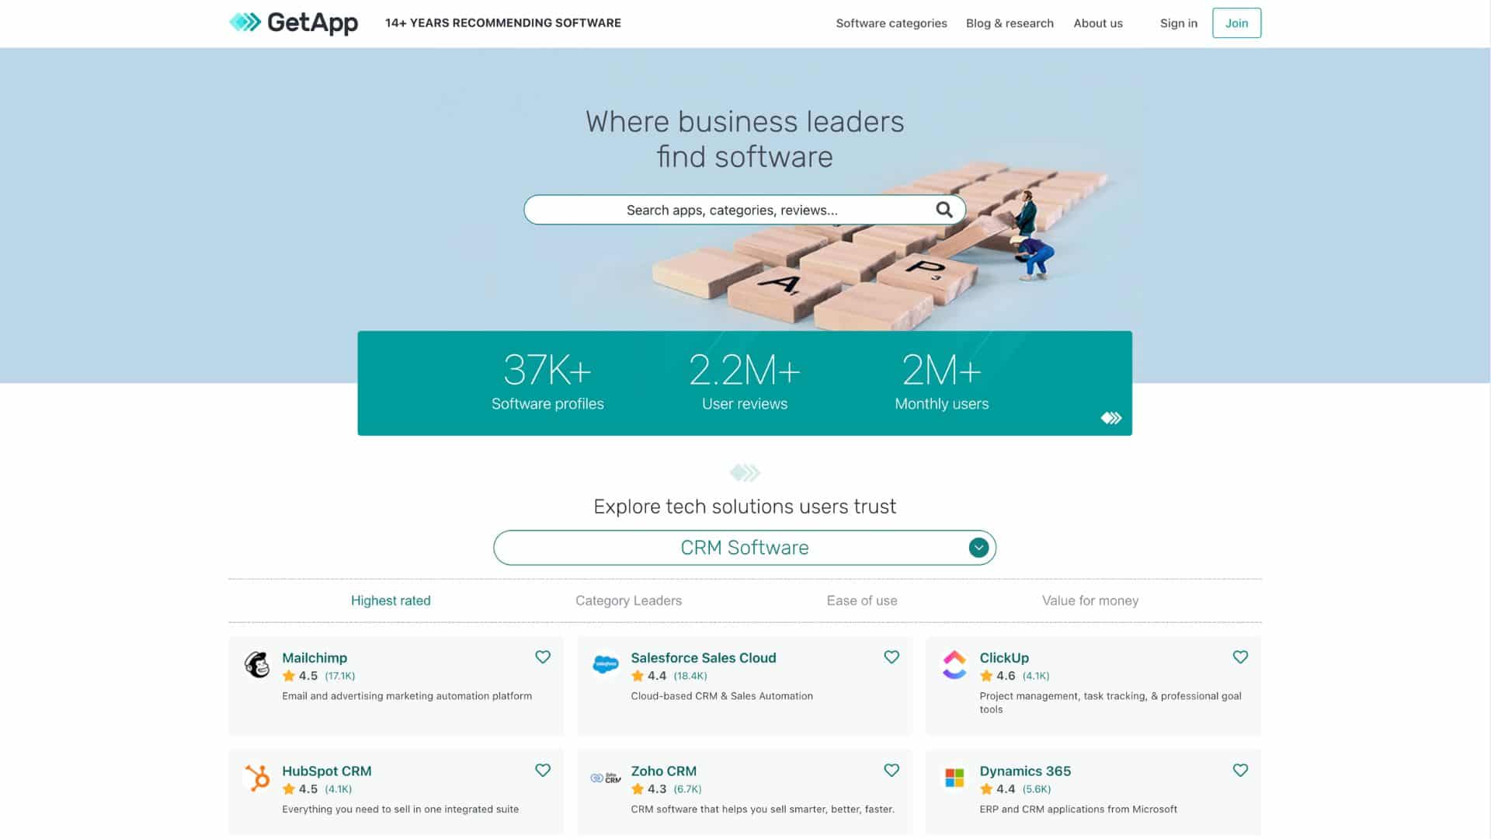The image size is (1491, 839).
Task: Switch to the Category Leaders tab
Action: [628, 600]
